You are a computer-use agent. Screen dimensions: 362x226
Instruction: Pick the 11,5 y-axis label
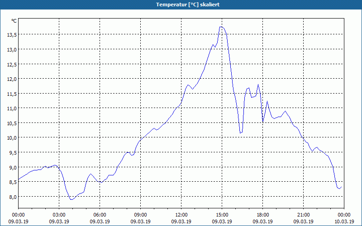pos(12,94)
